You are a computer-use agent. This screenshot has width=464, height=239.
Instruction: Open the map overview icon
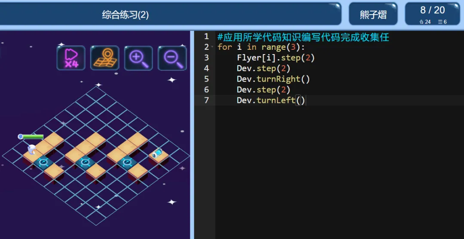coord(105,58)
